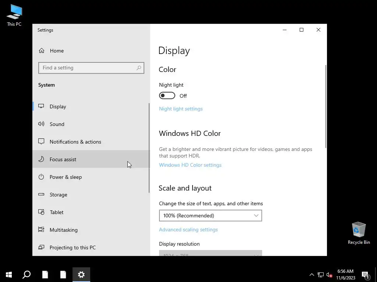This screenshot has width=377, height=282.
Task: Minimize the Settings window
Action: pyautogui.click(x=285, y=30)
